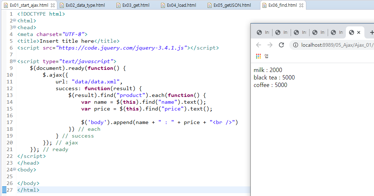Click the DOCTYPE declaration on line 1
Viewport: 374px width, 196px height.
41,14
